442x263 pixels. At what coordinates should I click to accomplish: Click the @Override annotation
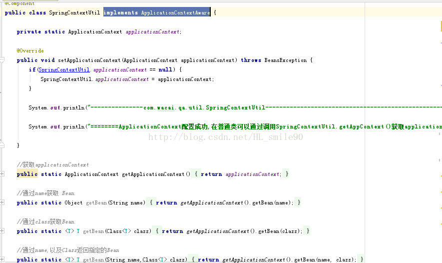click(30, 51)
